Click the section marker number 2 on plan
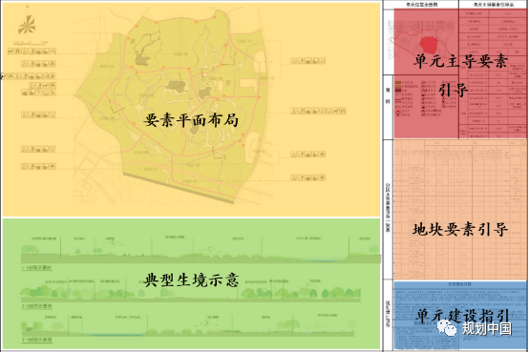 (235, 53)
